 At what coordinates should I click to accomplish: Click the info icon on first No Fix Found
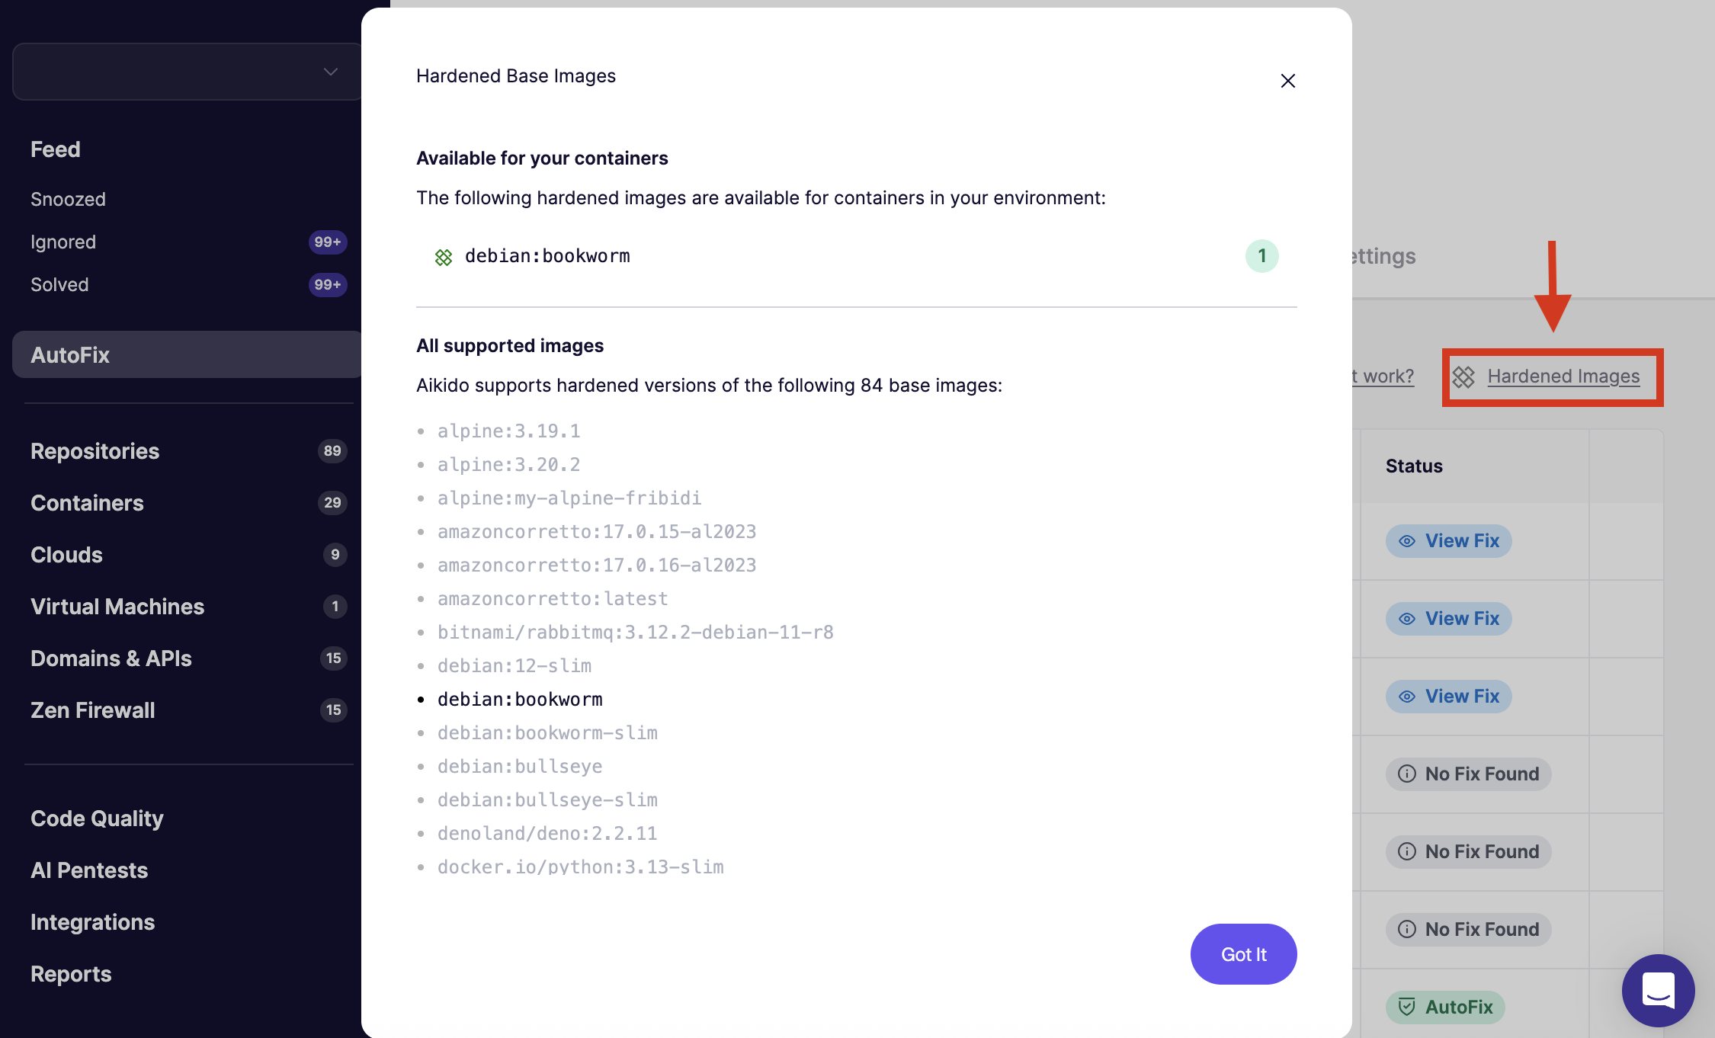pos(1407,774)
